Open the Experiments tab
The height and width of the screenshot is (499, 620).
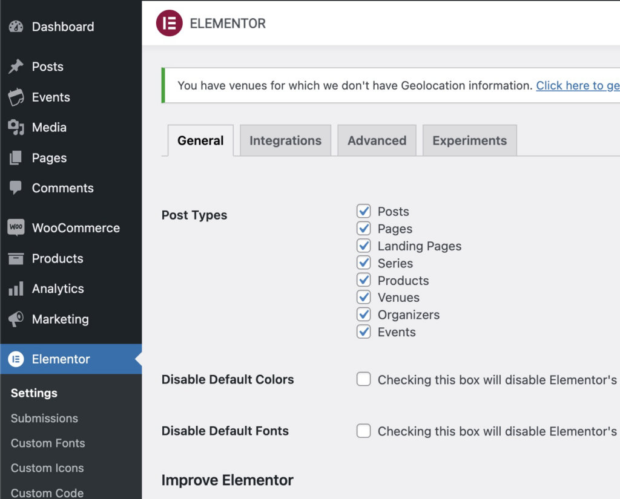469,140
